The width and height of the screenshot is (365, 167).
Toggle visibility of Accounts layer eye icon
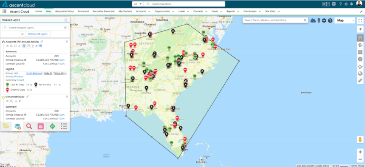click(x=8, y=46)
